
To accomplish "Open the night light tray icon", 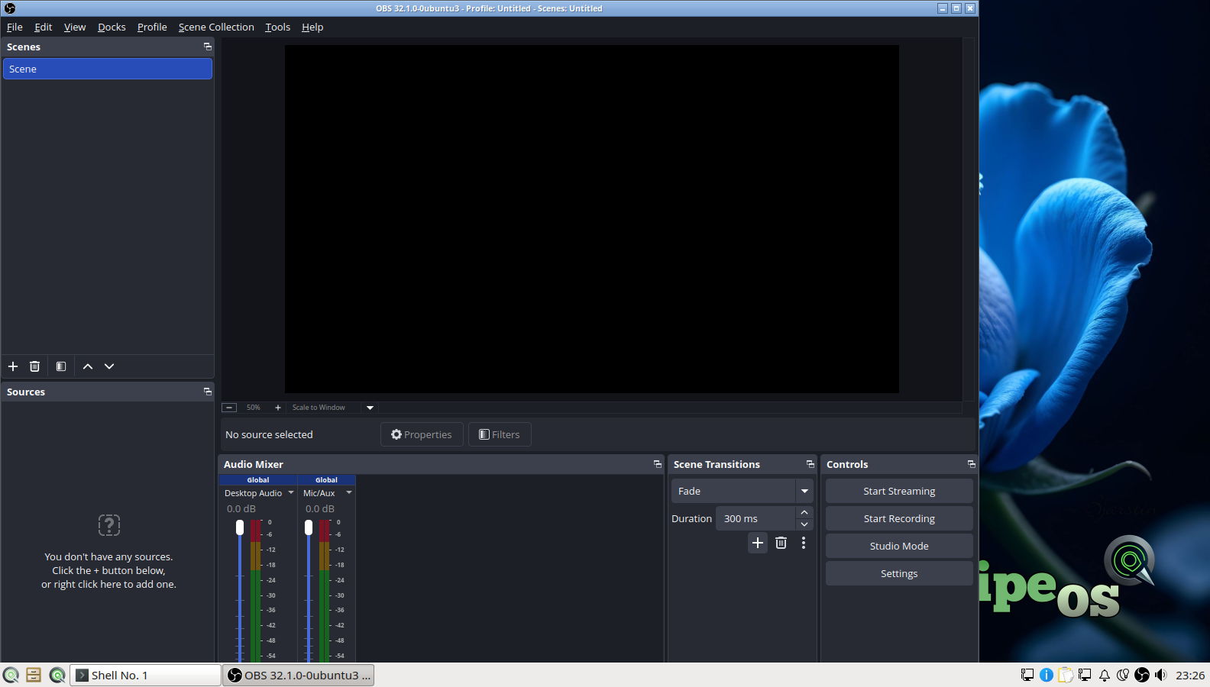I will (1123, 675).
